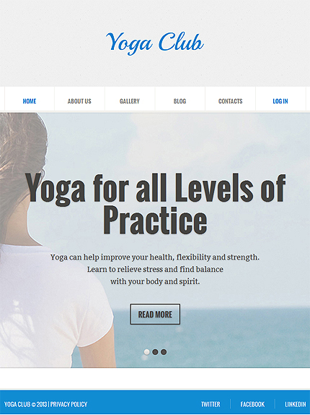Click the Log In link
Viewport: 310px width, 415px height.
pos(280,101)
